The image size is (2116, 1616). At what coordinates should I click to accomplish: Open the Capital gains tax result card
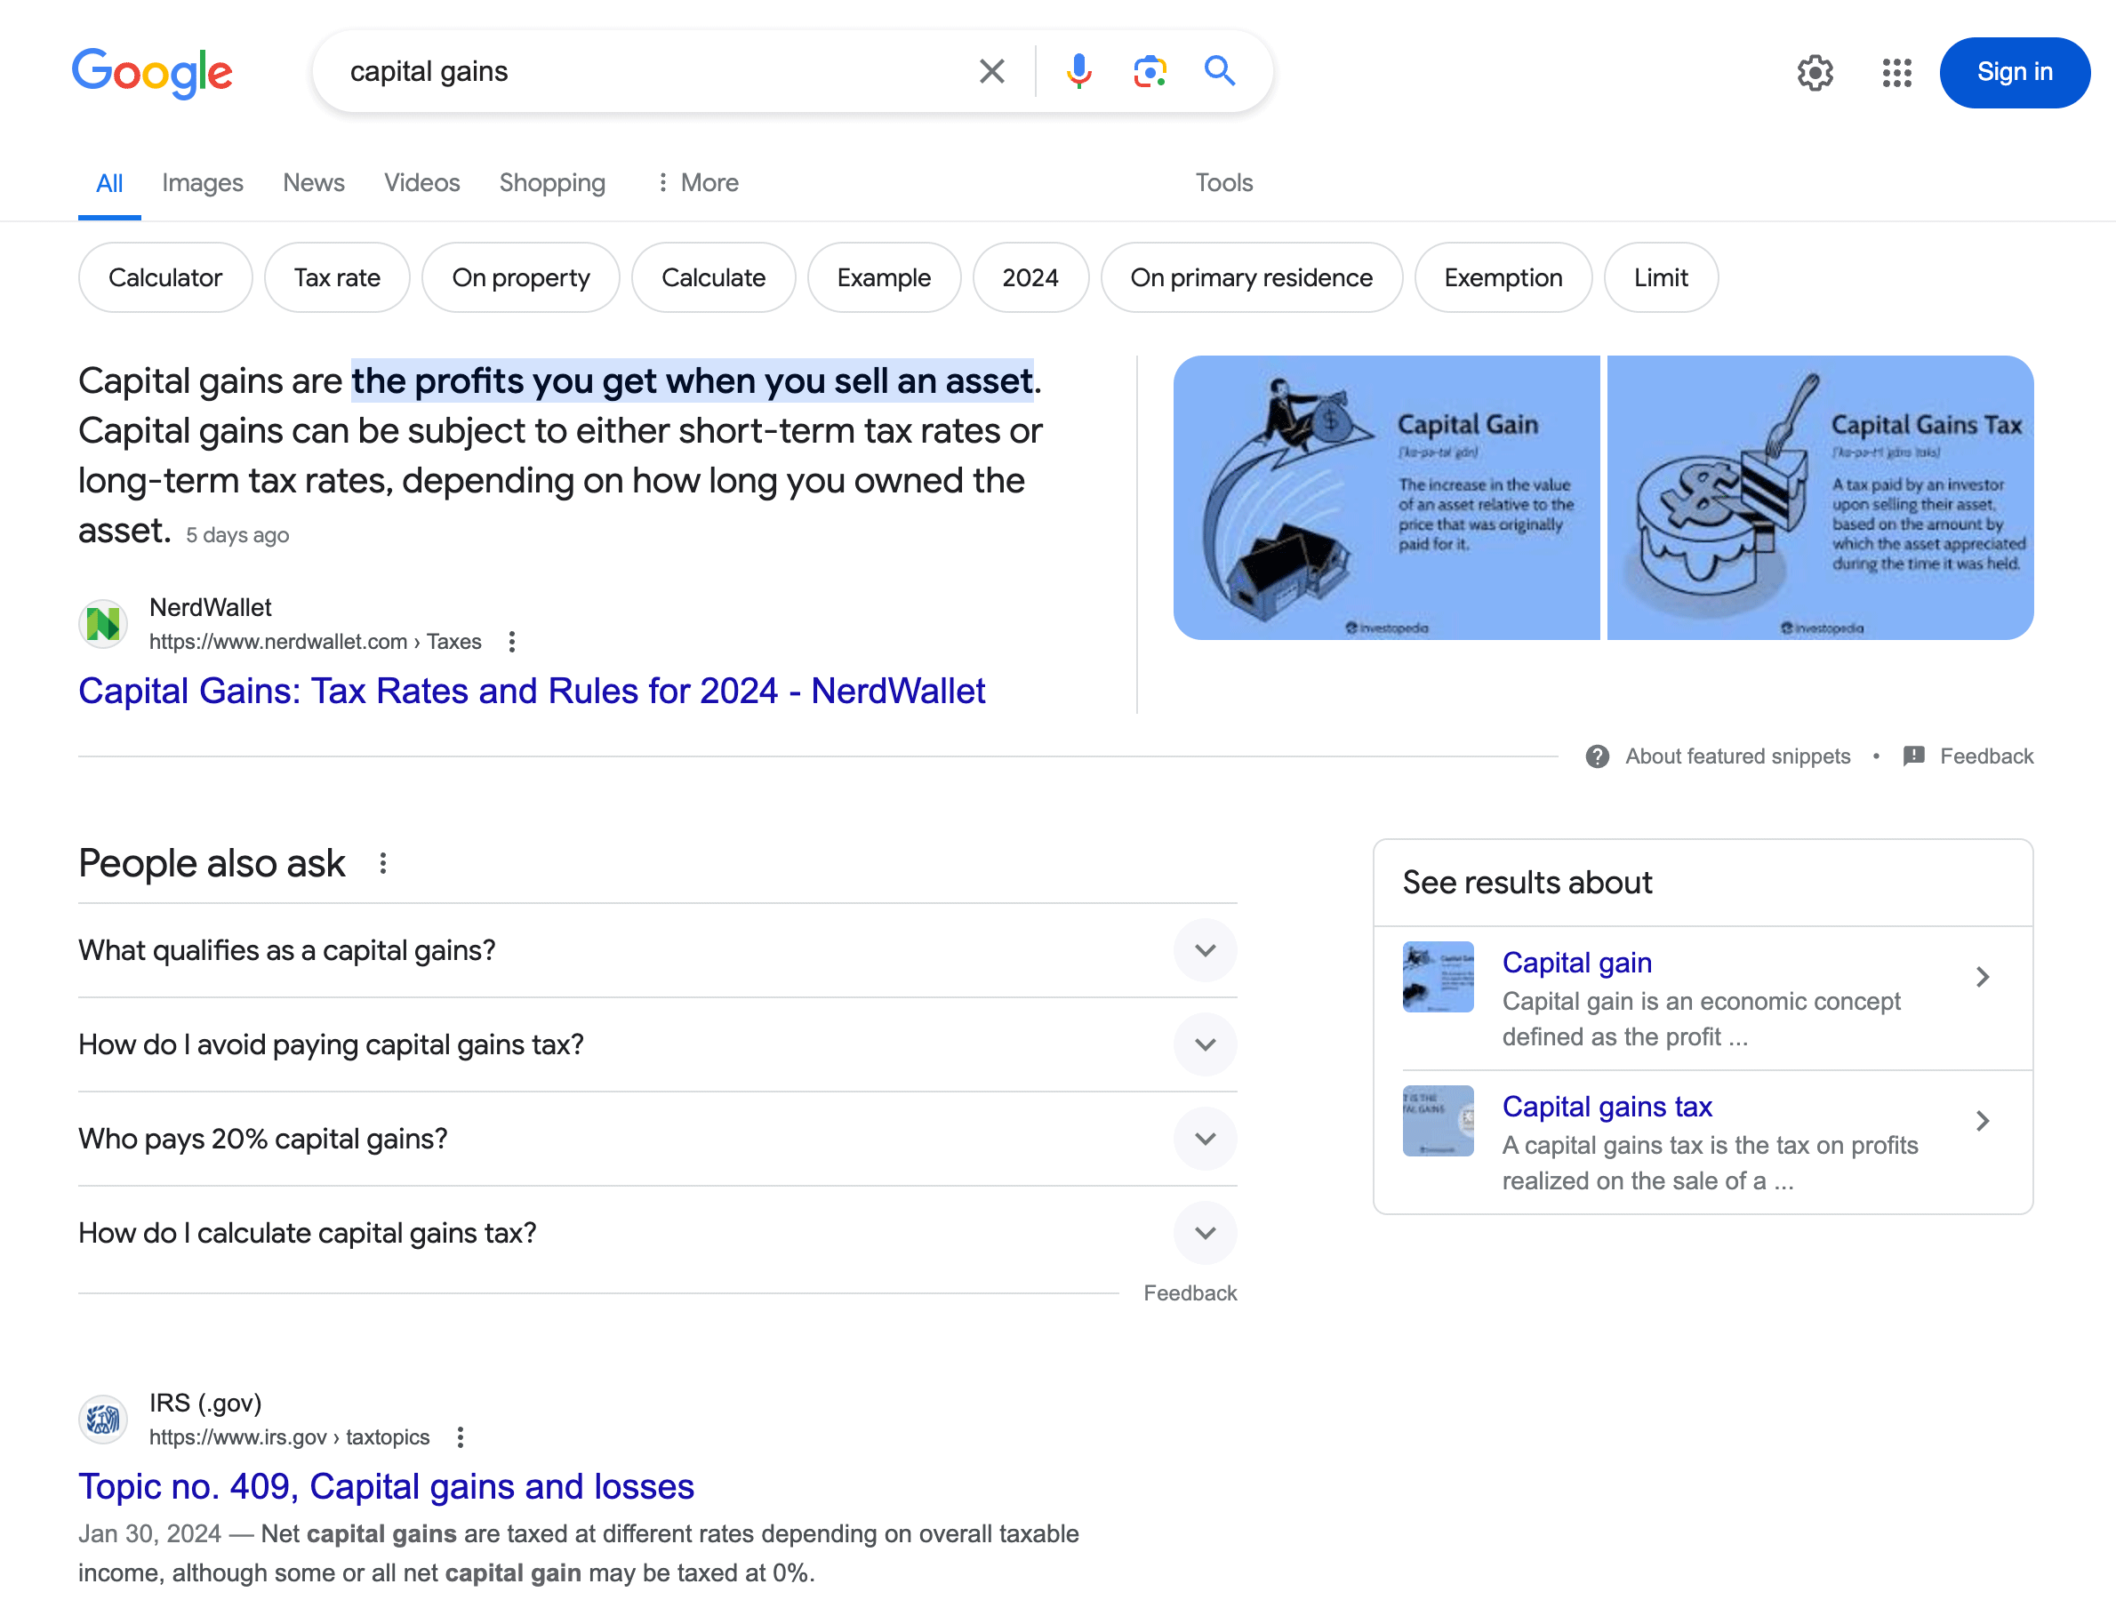click(x=1607, y=1106)
